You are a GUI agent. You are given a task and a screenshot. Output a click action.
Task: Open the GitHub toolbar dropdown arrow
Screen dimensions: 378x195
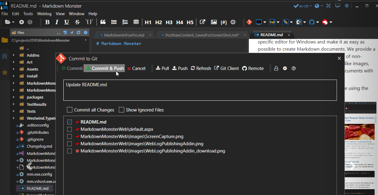(x=318, y=22)
